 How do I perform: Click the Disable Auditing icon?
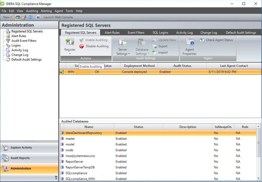[82, 46]
